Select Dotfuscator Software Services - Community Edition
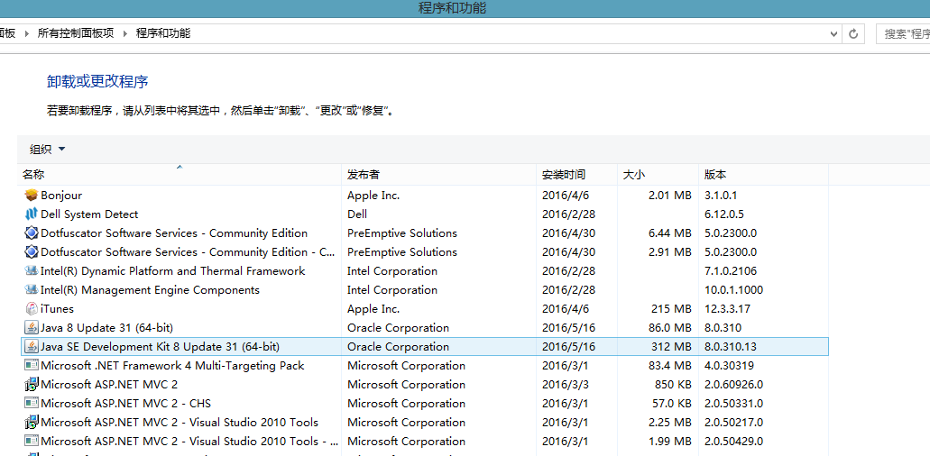 click(174, 233)
